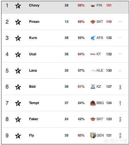130x145 pixels.
Task: Open player name Chovy
Action: coord(34,5)
